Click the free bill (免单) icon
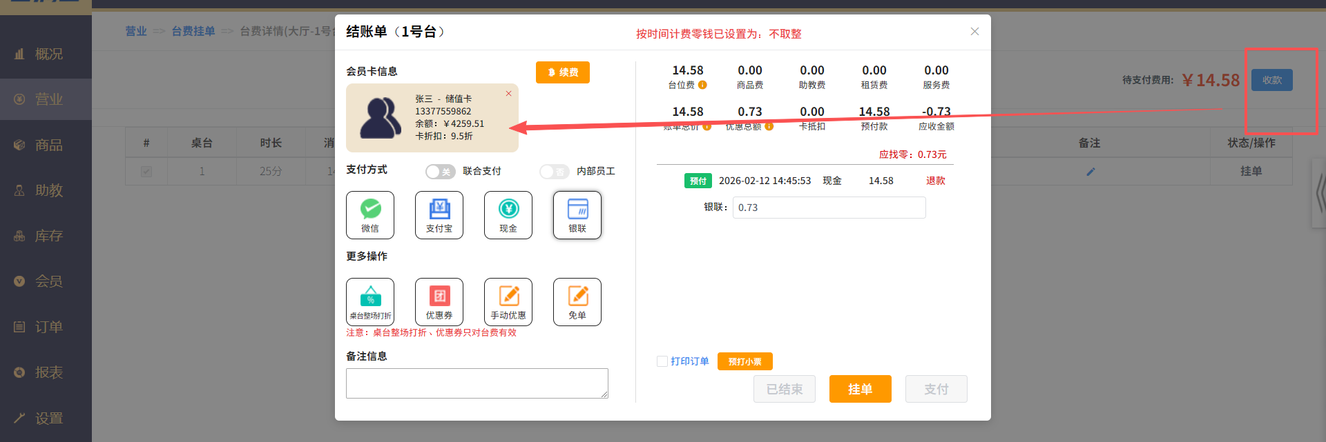Image resolution: width=1326 pixels, height=442 pixels. click(x=577, y=301)
